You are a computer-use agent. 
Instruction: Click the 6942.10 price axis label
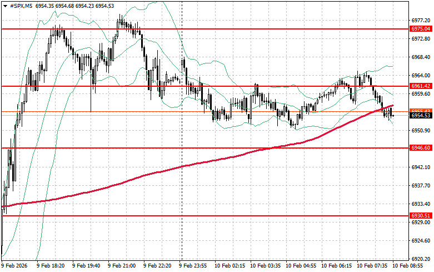click(420, 167)
